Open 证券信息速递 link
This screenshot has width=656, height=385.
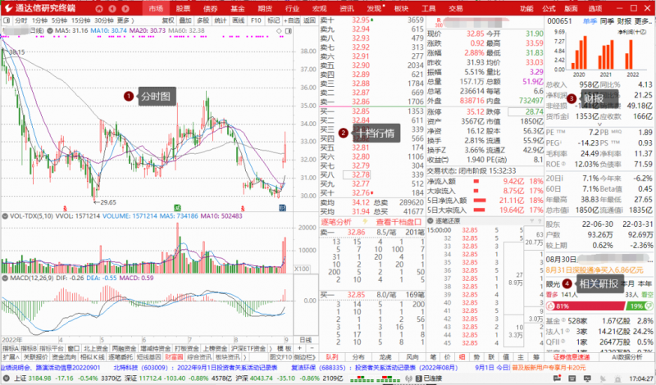(572, 357)
